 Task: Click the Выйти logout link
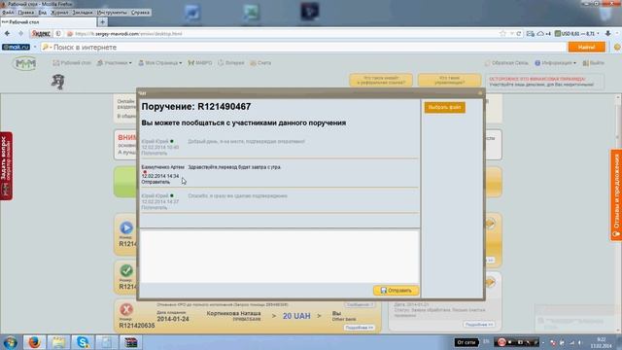[594, 62]
